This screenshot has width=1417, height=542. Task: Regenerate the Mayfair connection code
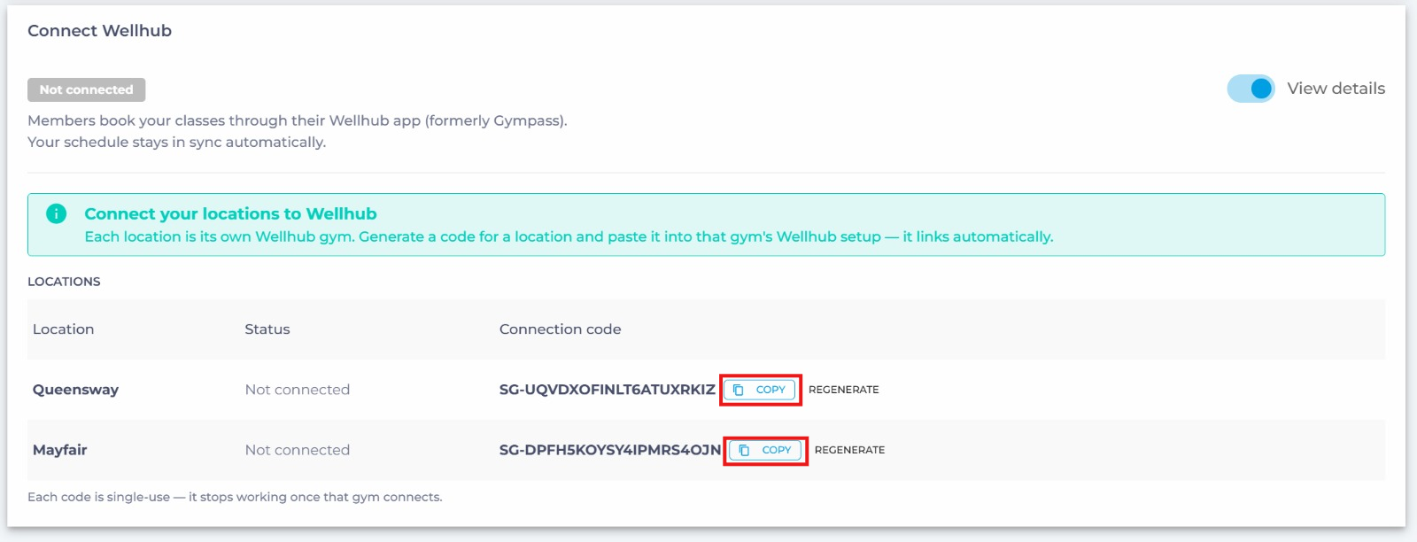point(849,450)
